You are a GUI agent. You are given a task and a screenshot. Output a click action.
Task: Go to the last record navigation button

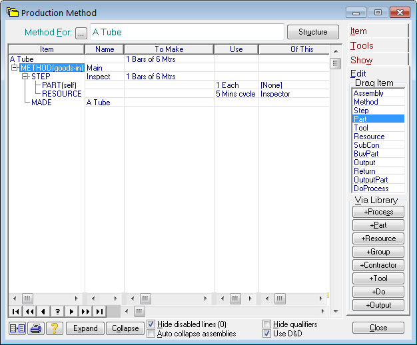99,312
